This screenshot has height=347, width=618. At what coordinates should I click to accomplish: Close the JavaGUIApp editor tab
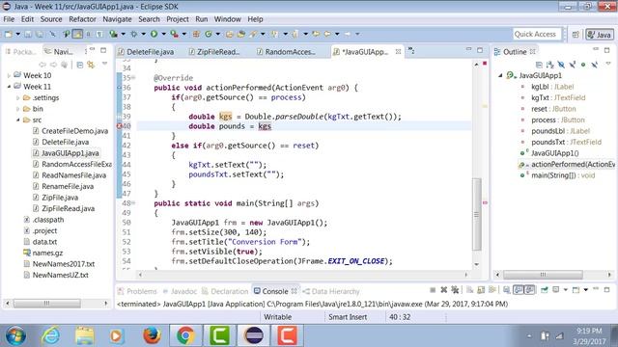398,51
